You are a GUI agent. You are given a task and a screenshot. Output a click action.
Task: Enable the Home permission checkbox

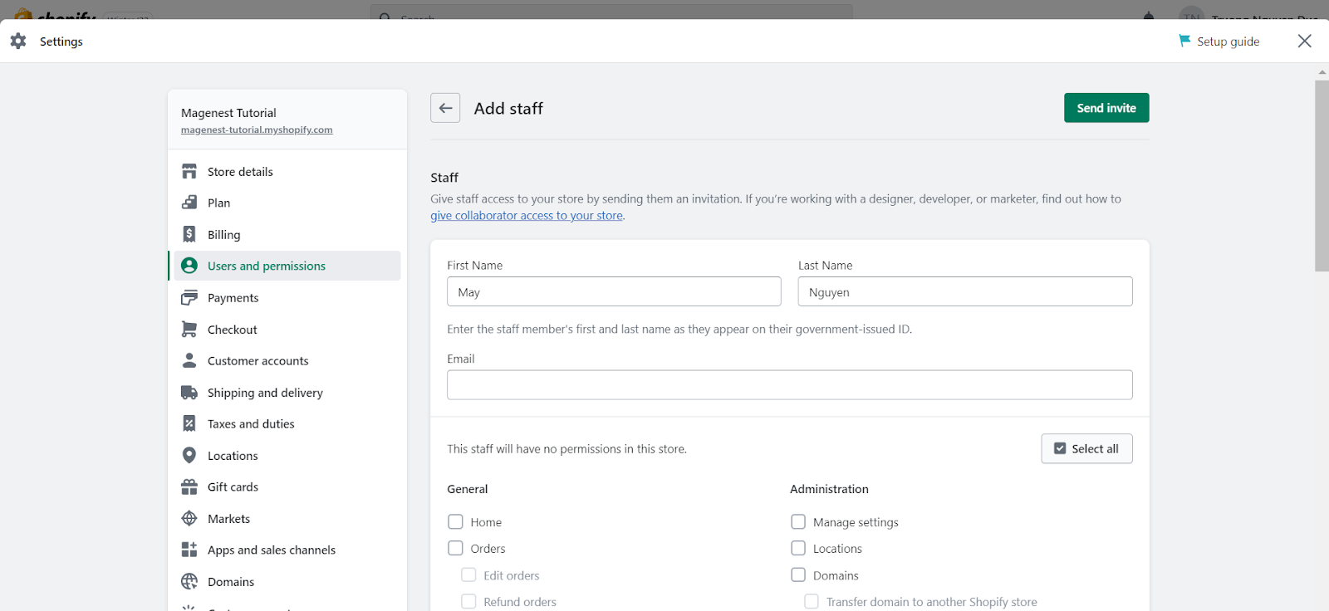pyautogui.click(x=455, y=522)
